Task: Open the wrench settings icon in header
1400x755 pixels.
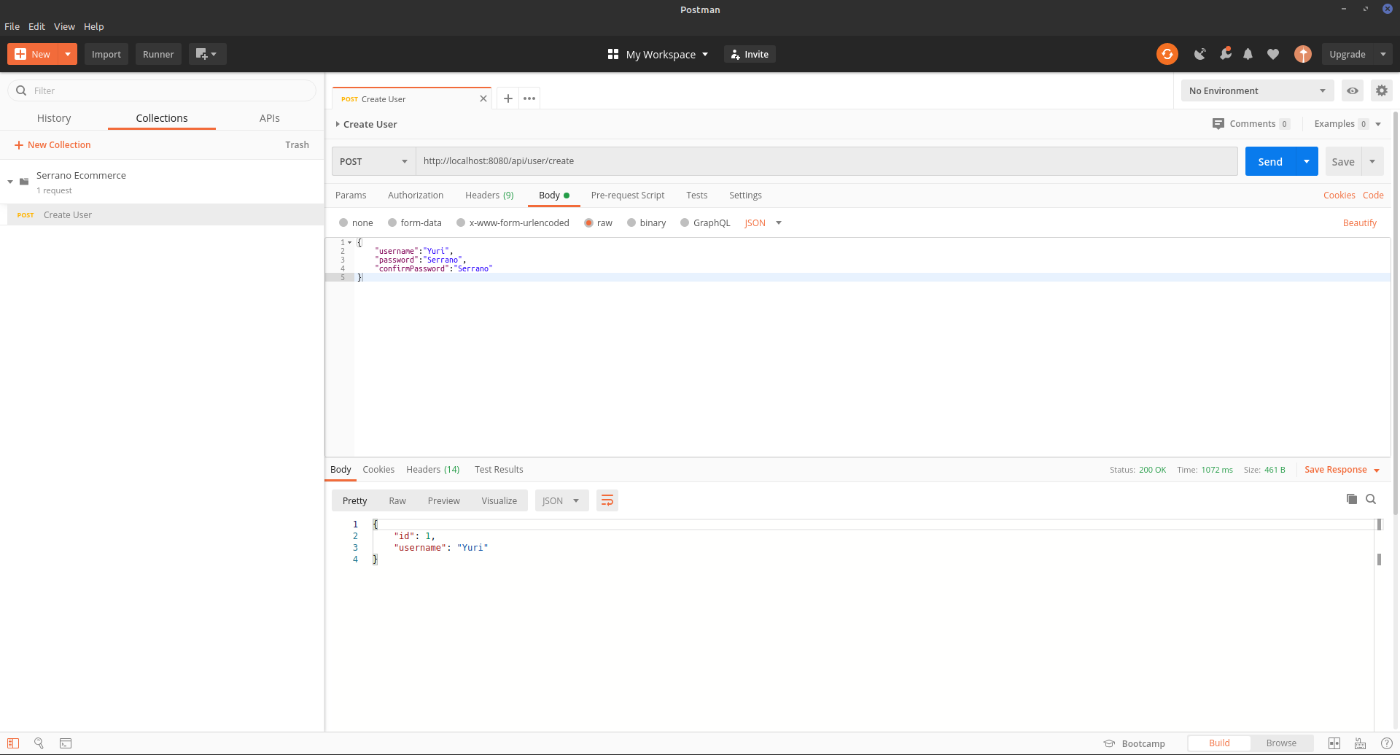Action: point(1225,54)
